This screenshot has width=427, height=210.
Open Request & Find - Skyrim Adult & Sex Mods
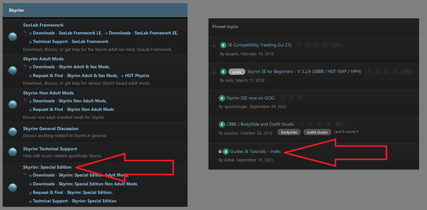tap(75, 75)
